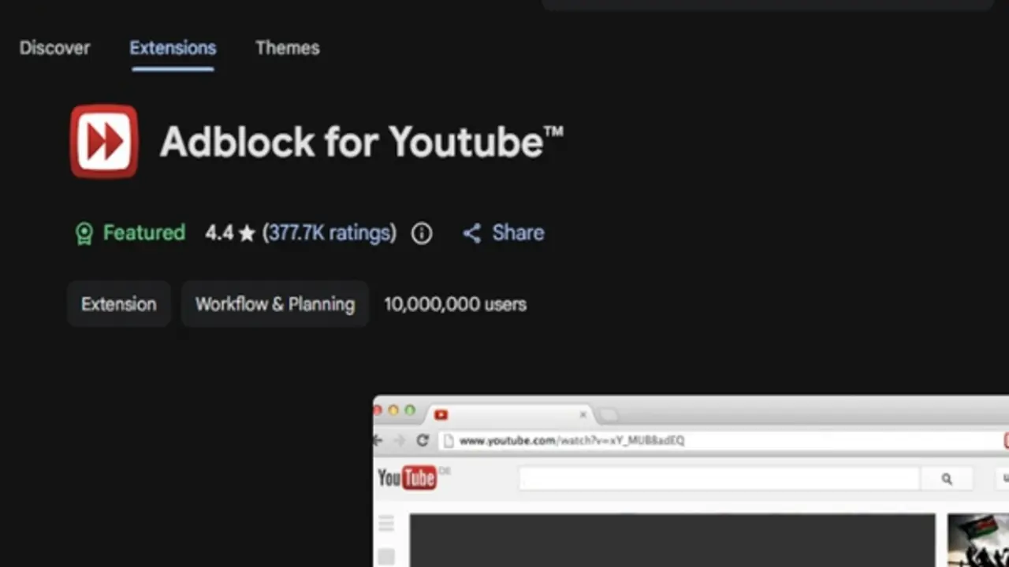Click the reload icon in preview browser

pyautogui.click(x=423, y=440)
